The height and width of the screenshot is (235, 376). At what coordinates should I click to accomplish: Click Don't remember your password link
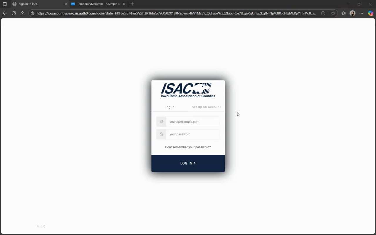click(188, 147)
